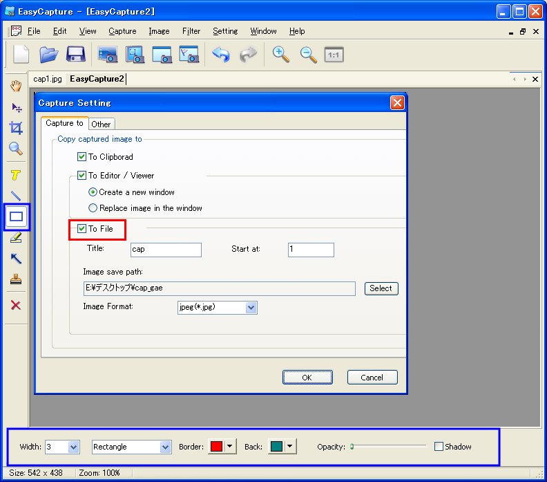
Task: Click Select to choose save path
Action: pos(381,288)
